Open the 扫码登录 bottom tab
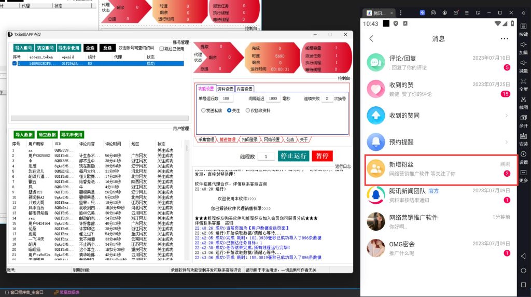The width and height of the screenshot is (531, 297). point(249,139)
